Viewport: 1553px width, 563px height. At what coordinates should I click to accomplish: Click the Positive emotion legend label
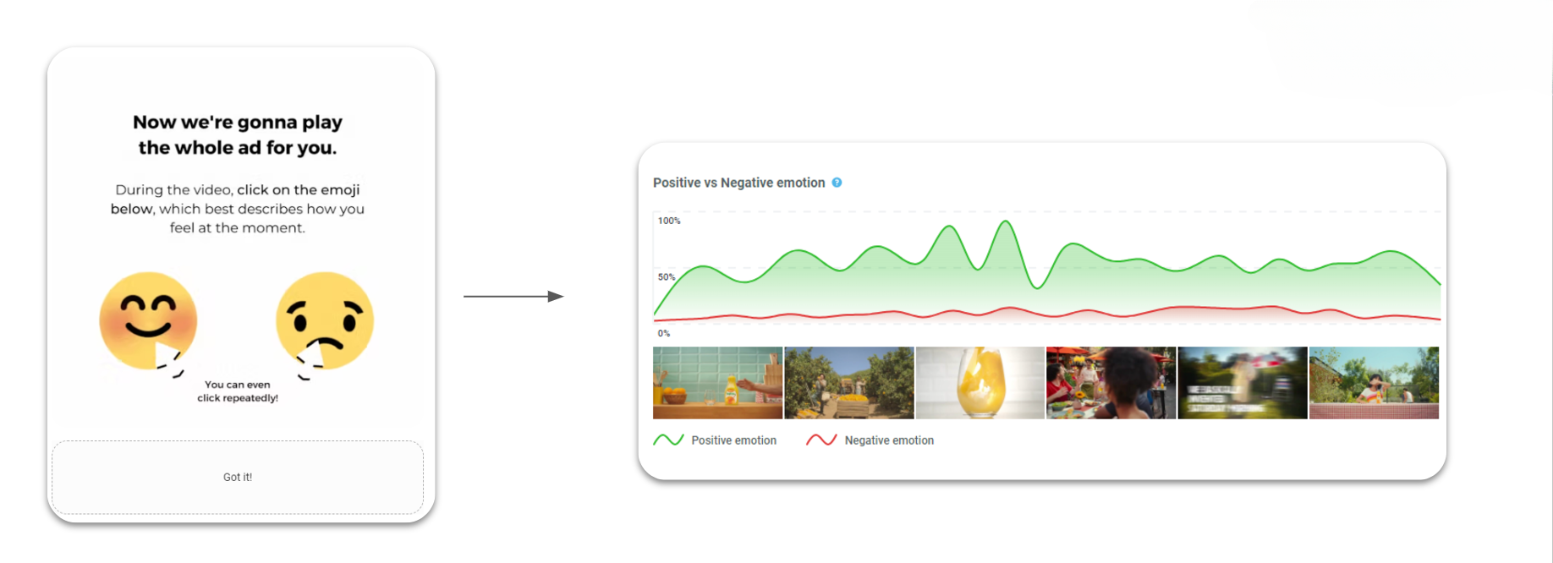[x=733, y=440]
